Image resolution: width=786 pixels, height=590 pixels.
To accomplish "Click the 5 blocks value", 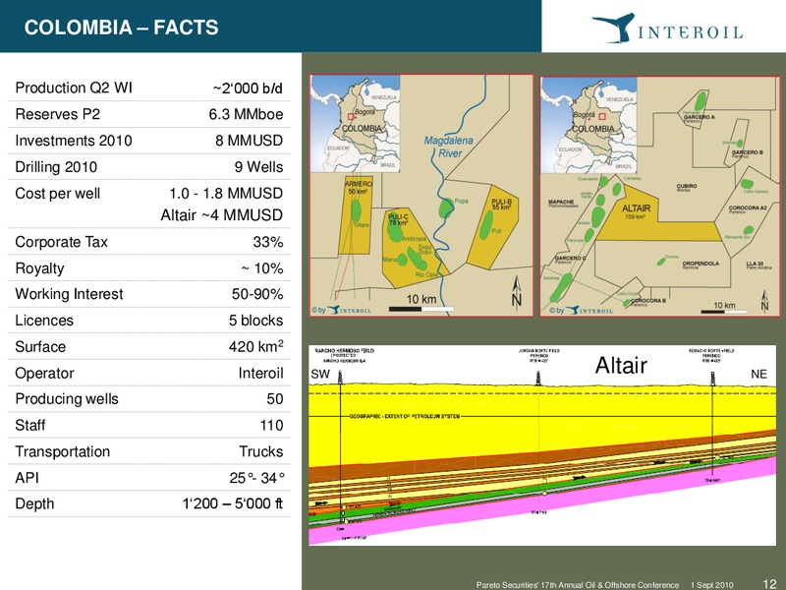I will 256,321.
